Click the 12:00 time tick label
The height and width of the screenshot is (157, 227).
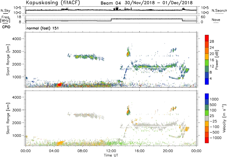111,151
